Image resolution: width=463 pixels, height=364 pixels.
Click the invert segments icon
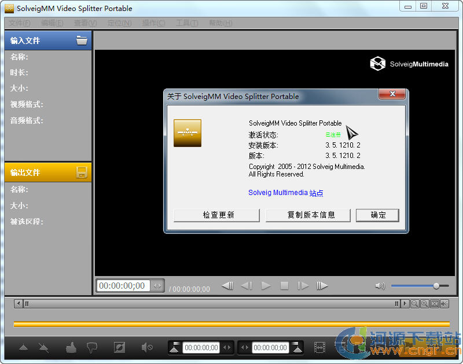(119, 348)
